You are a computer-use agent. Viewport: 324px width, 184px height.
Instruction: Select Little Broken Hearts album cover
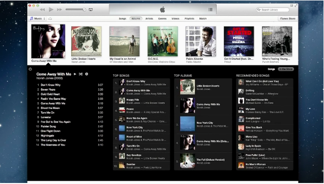86,41
